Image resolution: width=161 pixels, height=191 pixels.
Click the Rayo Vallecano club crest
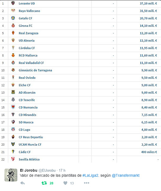click(13, 10)
